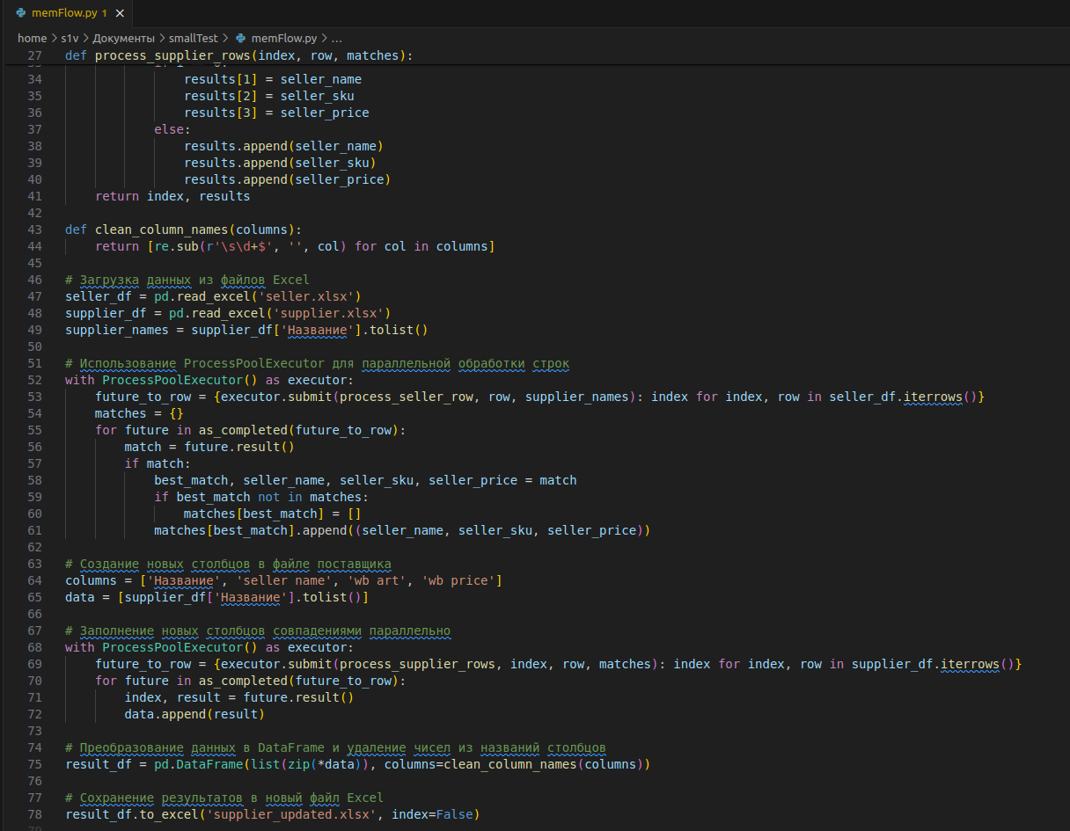Click 'supplier_names' variable on line 49
The height and width of the screenshot is (831, 1070).
point(117,330)
